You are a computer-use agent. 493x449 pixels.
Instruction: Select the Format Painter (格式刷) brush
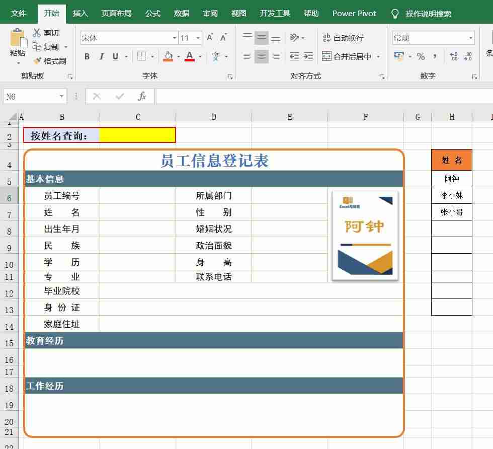click(x=37, y=61)
